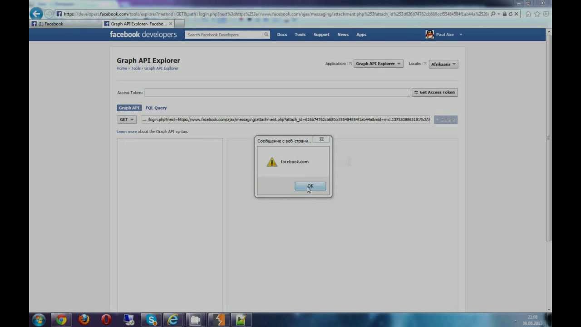Click the Paul Axe profile name
581x327 pixels.
[x=445, y=35]
